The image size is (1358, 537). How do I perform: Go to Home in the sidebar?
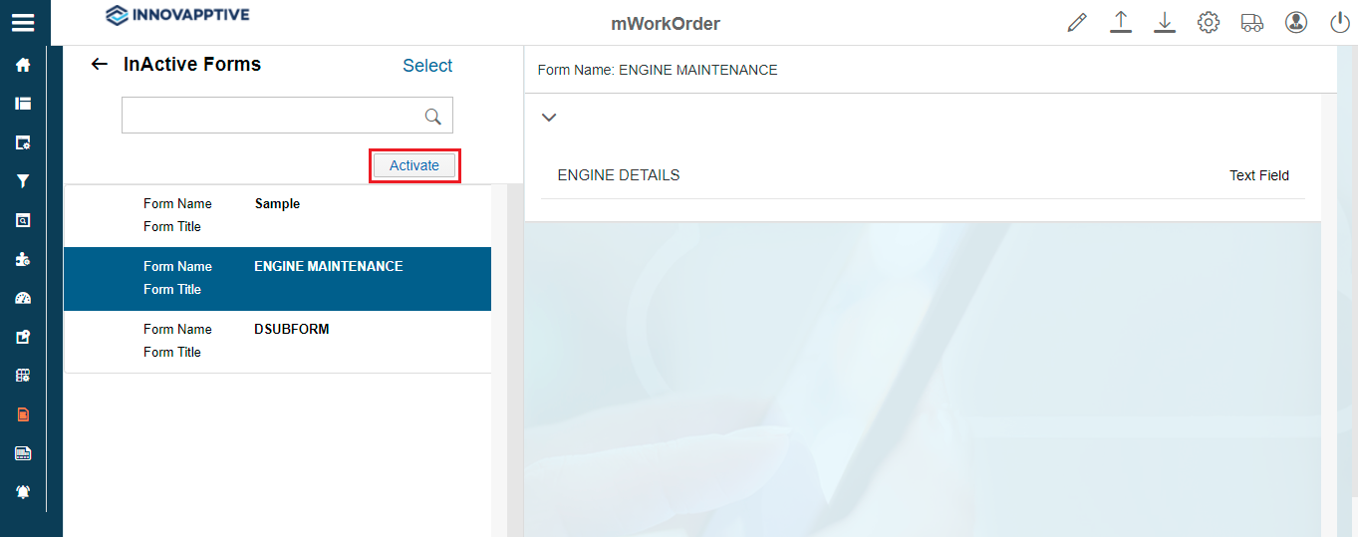[x=23, y=65]
